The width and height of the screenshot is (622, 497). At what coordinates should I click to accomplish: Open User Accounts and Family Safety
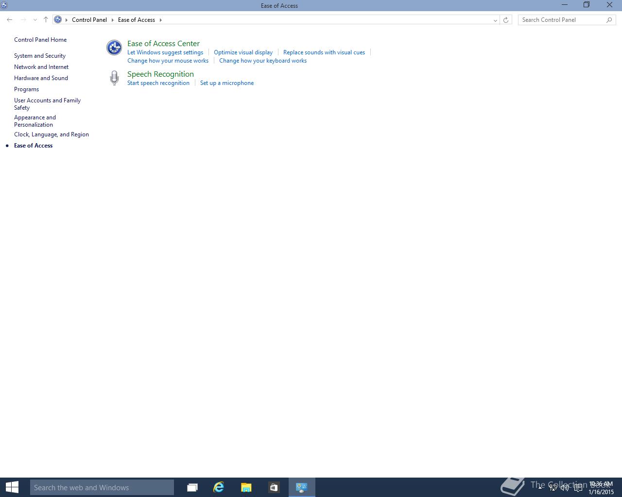(x=47, y=104)
